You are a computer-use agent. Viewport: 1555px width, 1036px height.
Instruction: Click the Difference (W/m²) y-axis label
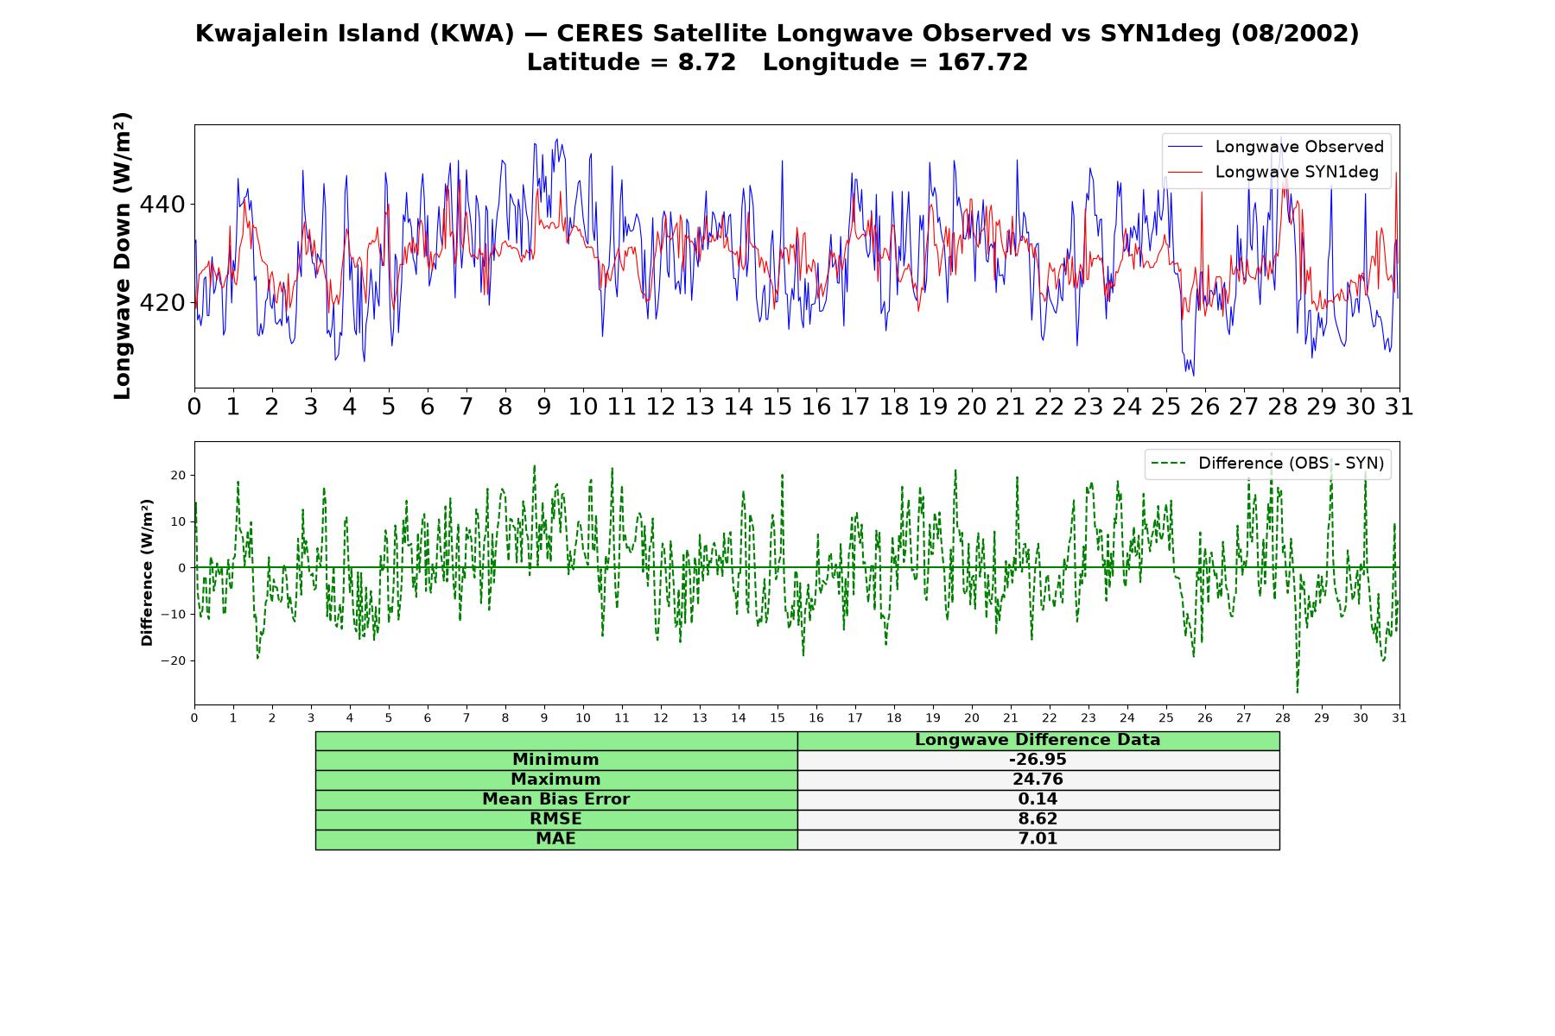147,572
